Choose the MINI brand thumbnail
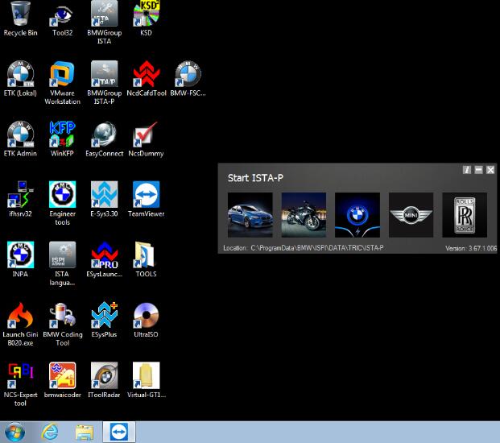The image size is (500, 443). [411, 214]
